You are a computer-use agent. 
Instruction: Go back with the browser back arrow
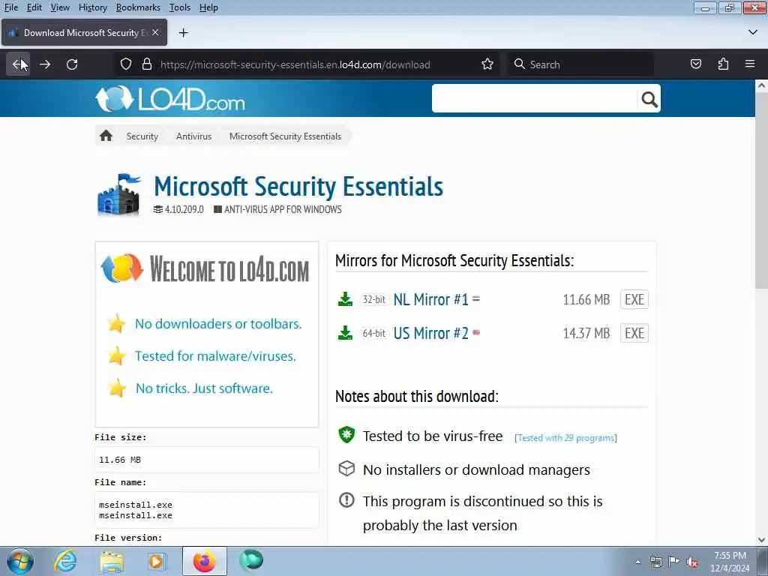(18, 64)
